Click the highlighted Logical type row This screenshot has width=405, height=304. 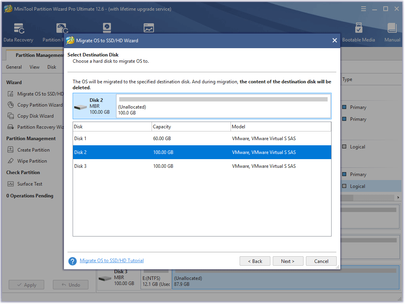(x=371, y=186)
